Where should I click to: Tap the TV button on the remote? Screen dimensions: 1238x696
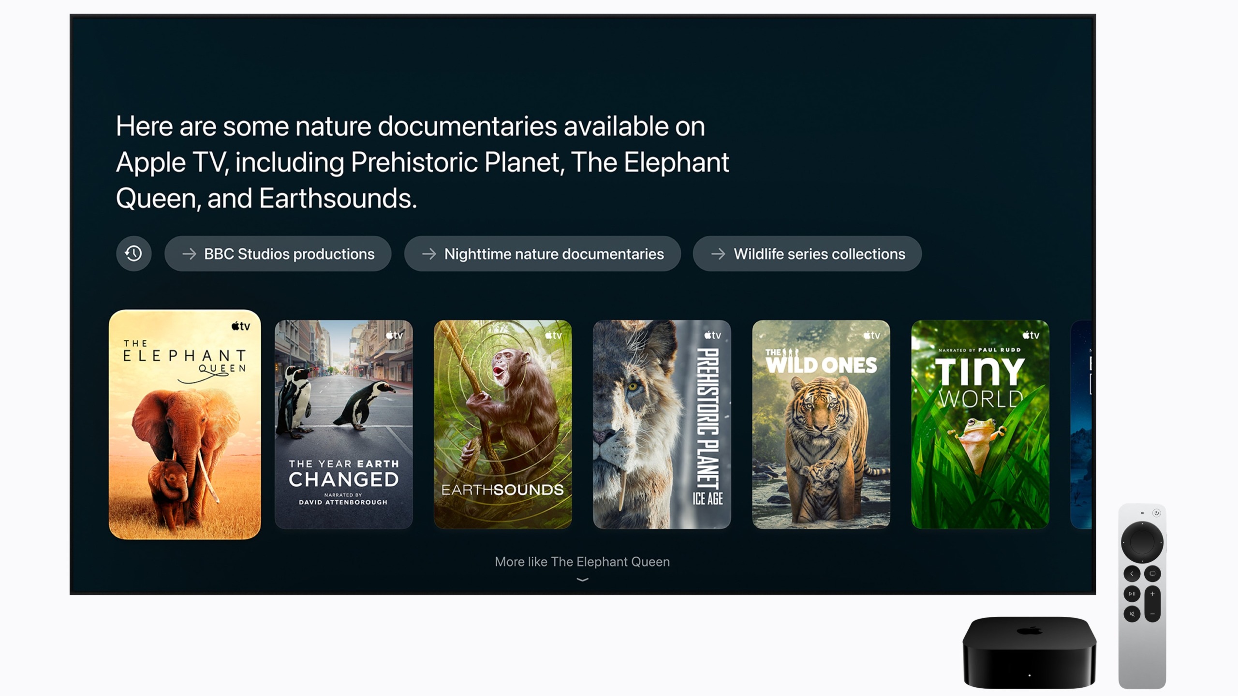coord(1152,574)
